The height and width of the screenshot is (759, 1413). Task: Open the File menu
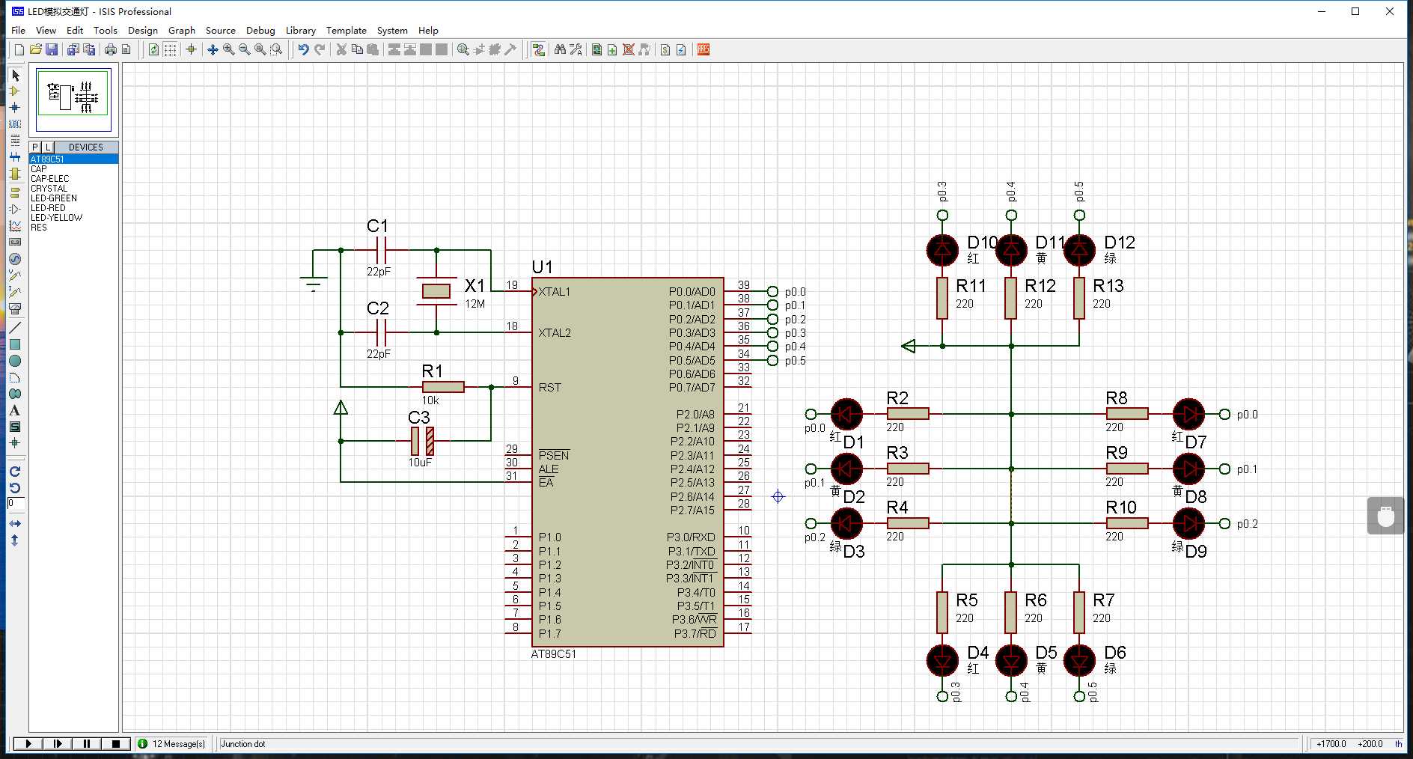tap(19, 31)
